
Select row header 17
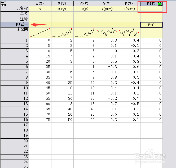click(15, 125)
